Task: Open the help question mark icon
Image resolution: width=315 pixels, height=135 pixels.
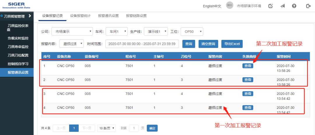Action: [294, 6]
